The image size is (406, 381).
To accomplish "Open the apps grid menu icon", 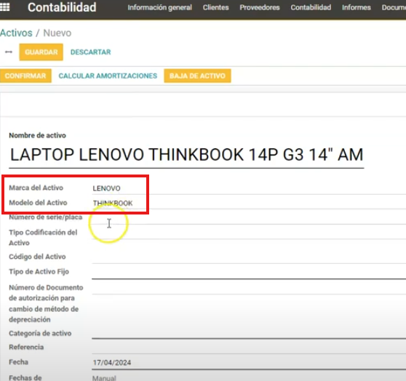I will pyautogui.click(x=4, y=7).
